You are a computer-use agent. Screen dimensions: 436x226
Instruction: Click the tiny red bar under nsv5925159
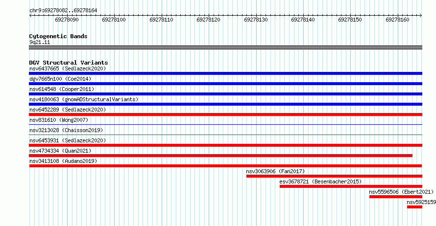(414, 207)
